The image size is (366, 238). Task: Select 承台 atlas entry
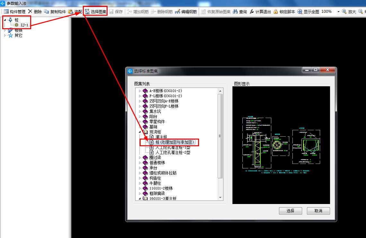pos(153,168)
